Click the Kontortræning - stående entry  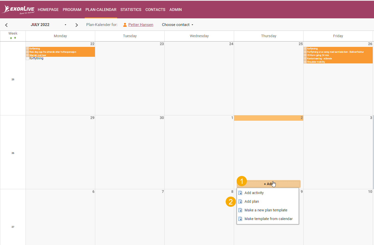338,59
